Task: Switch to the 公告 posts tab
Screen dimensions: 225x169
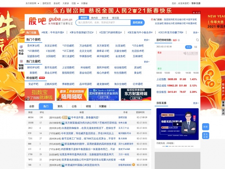Action: pos(74,106)
